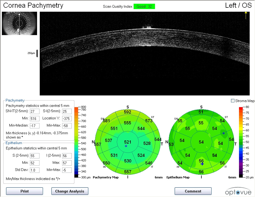Image resolution: width=255 pixels, height=197 pixels.
Task: Click the Pachymetry Map label
Action: pyautogui.click(x=106, y=177)
